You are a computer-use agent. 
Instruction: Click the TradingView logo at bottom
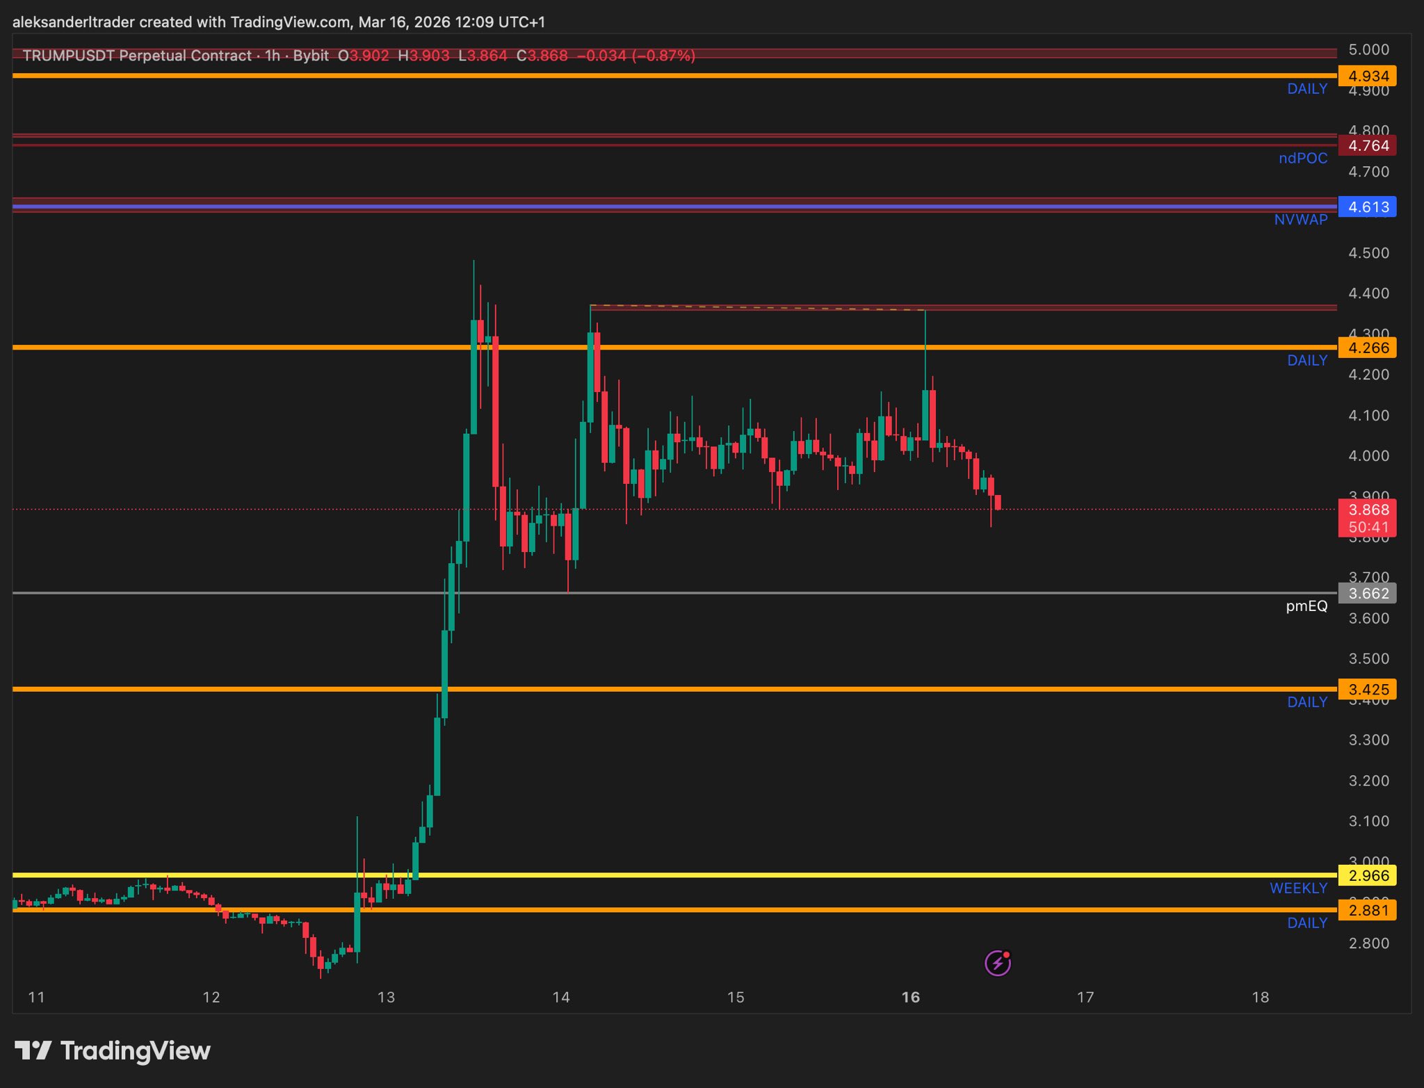coord(113,1050)
